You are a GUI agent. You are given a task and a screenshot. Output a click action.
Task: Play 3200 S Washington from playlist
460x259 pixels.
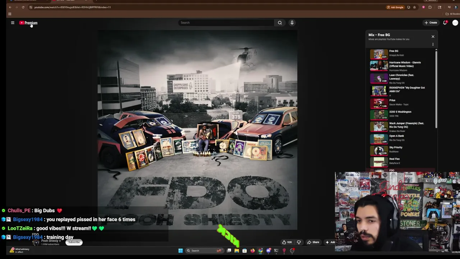point(402,114)
